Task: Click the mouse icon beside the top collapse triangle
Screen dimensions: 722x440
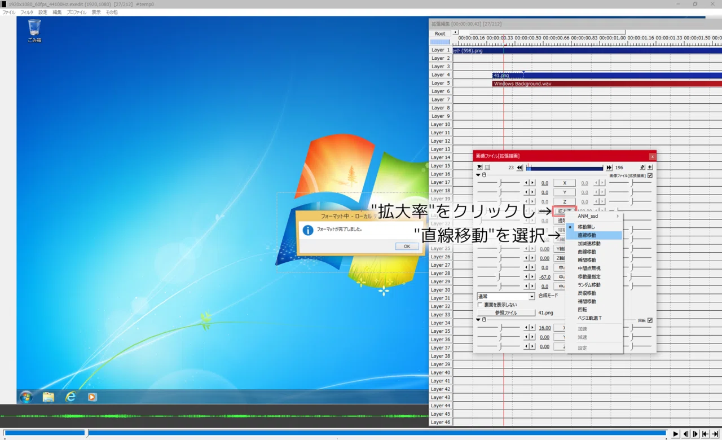Action: point(484,175)
